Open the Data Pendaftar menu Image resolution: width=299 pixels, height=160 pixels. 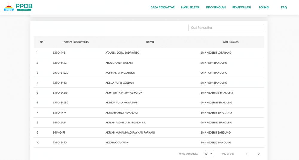pyautogui.click(x=162, y=7)
